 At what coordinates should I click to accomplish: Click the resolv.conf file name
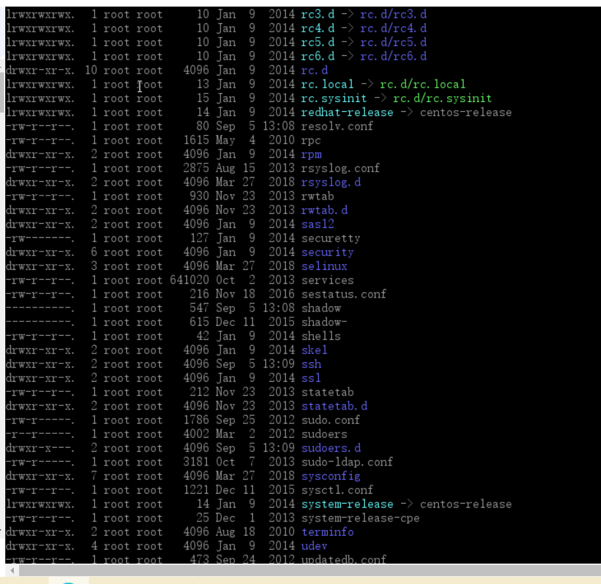(337, 126)
